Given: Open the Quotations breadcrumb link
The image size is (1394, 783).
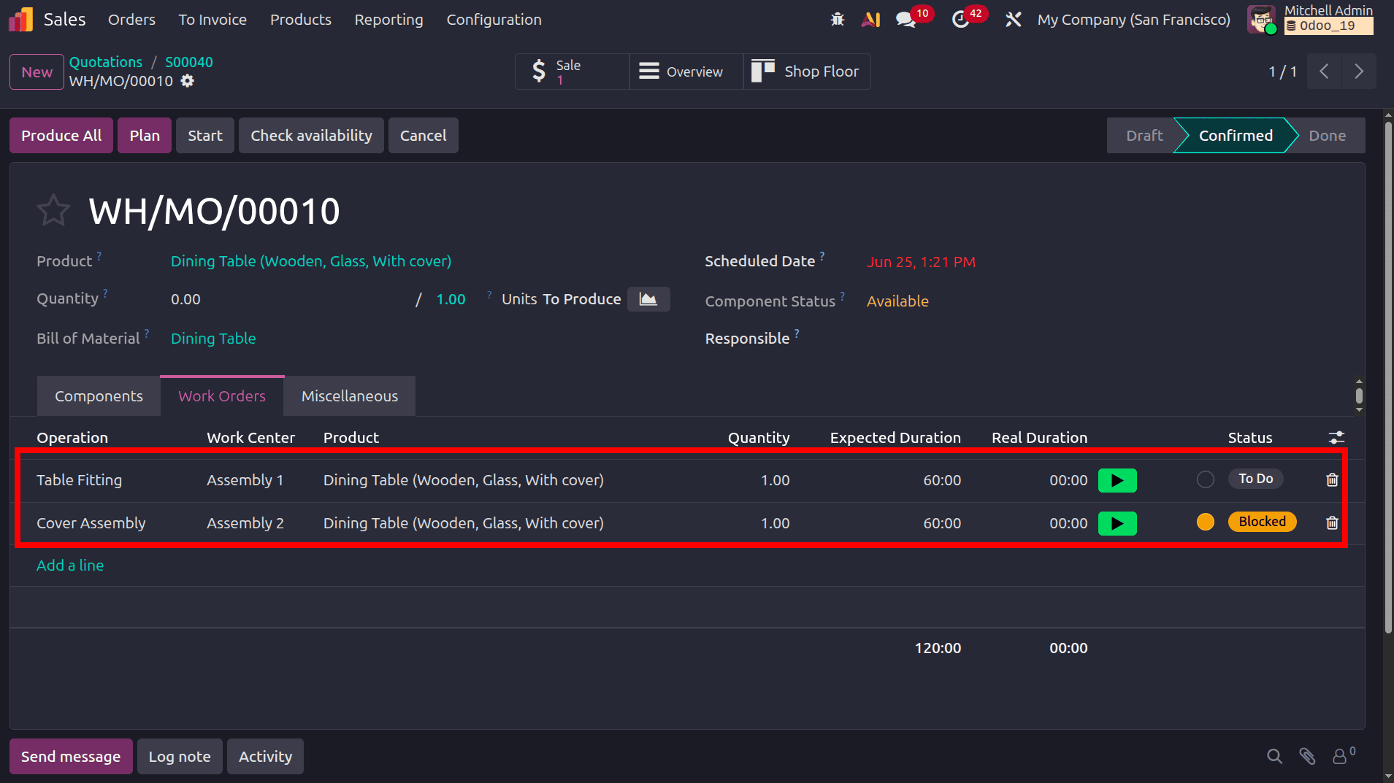Looking at the screenshot, I should 106,62.
